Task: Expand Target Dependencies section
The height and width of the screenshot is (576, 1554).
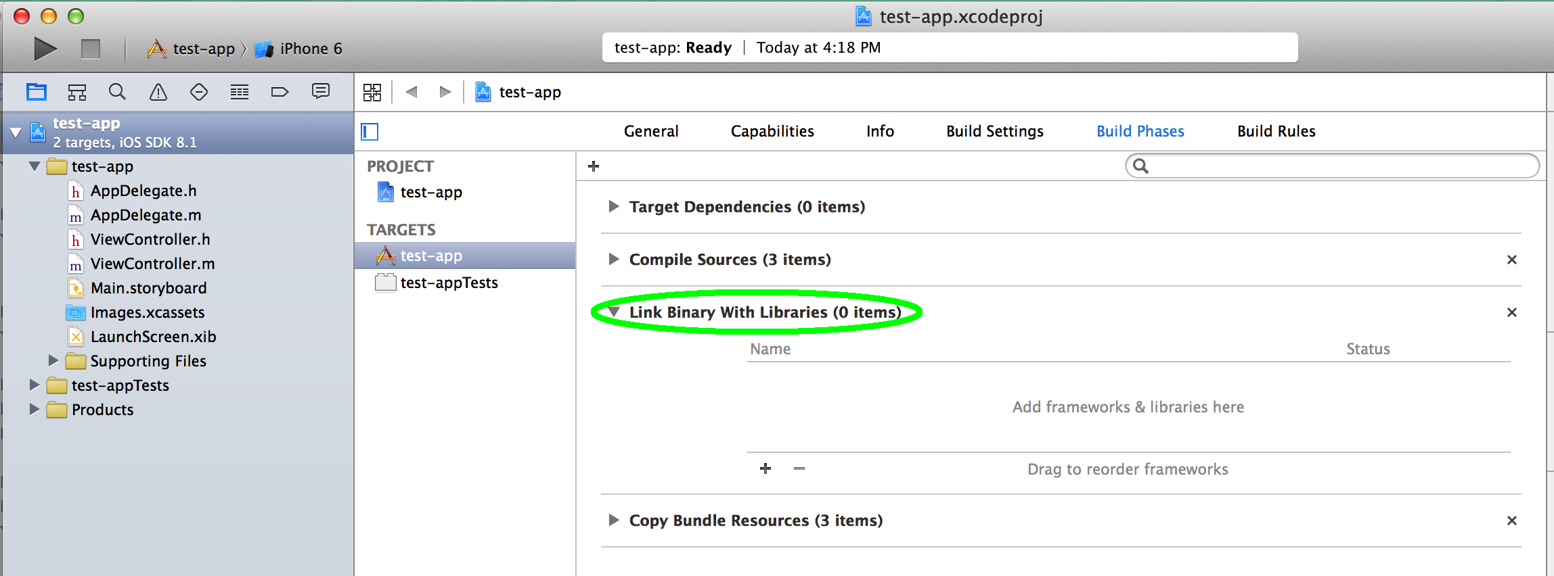Action: [614, 206]
